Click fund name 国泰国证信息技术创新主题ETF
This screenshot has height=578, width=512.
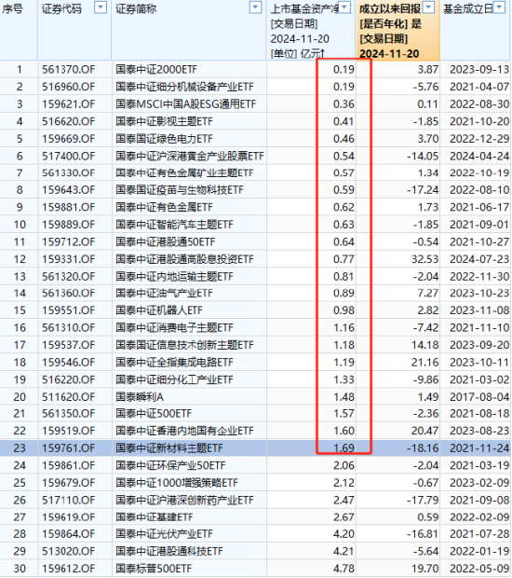pyautogui.click(x=184, y=345)
